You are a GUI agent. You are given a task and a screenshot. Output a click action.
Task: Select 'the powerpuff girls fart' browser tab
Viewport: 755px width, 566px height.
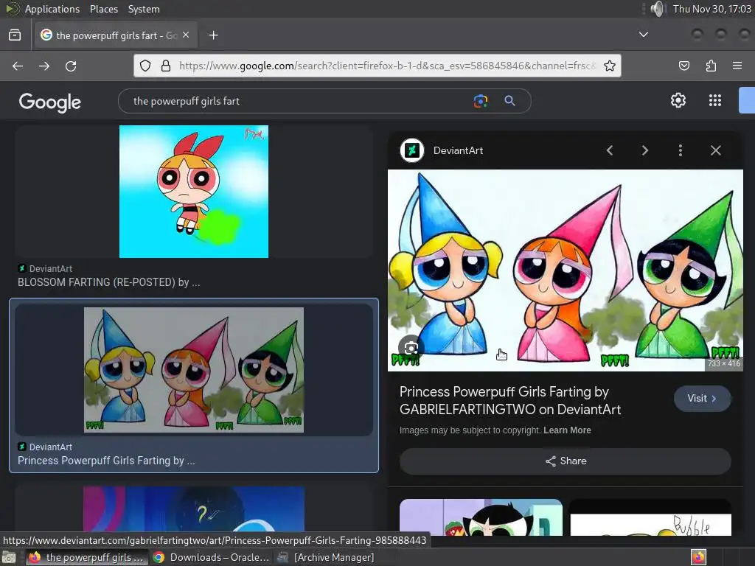(x=116, y=35)
